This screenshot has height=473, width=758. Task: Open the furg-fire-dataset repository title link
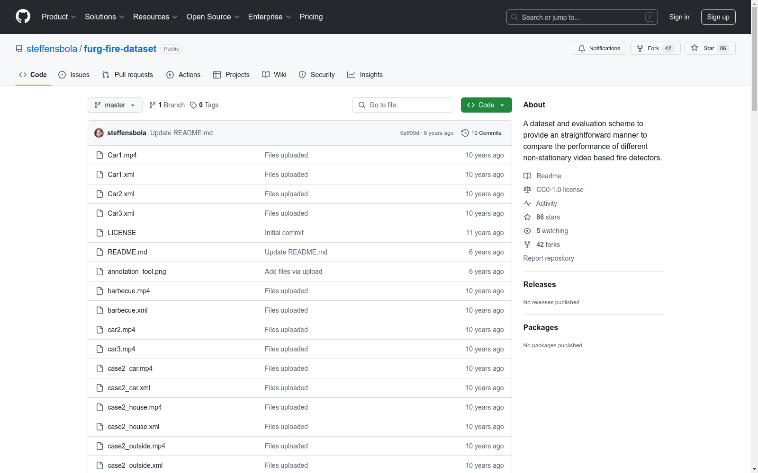pos(120,49)
